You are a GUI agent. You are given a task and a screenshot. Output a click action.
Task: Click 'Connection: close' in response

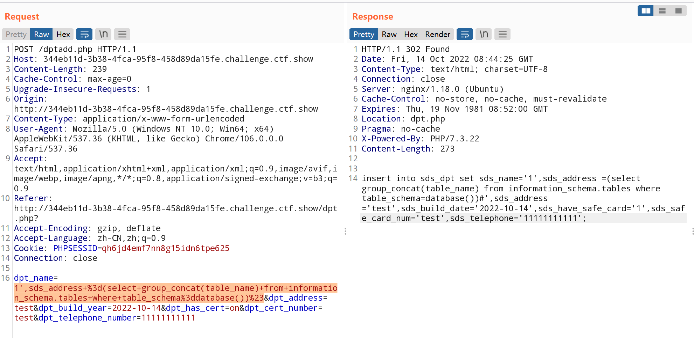(x=403, y=79)
